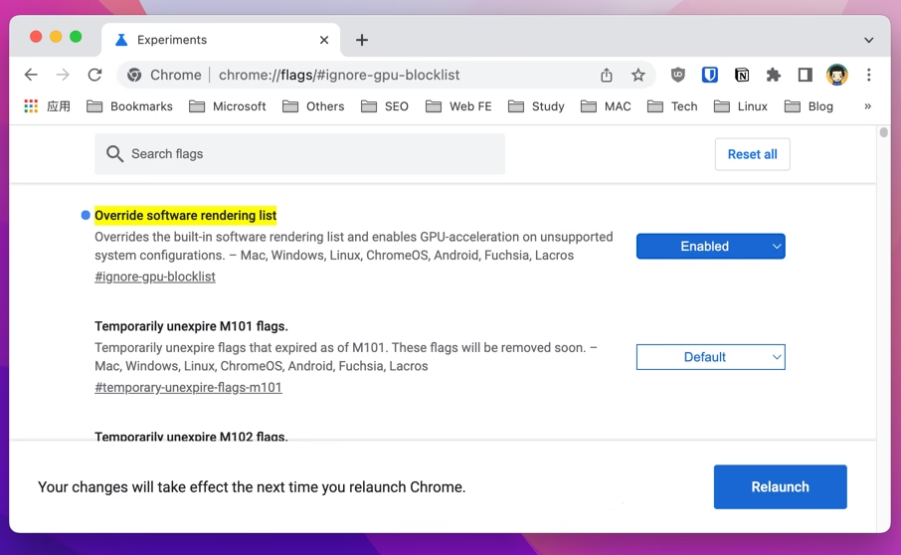The width and height of the screenshot is (901, 555).
Task: Click the page vertical scrollbar thumb
Action: [884, 132]
